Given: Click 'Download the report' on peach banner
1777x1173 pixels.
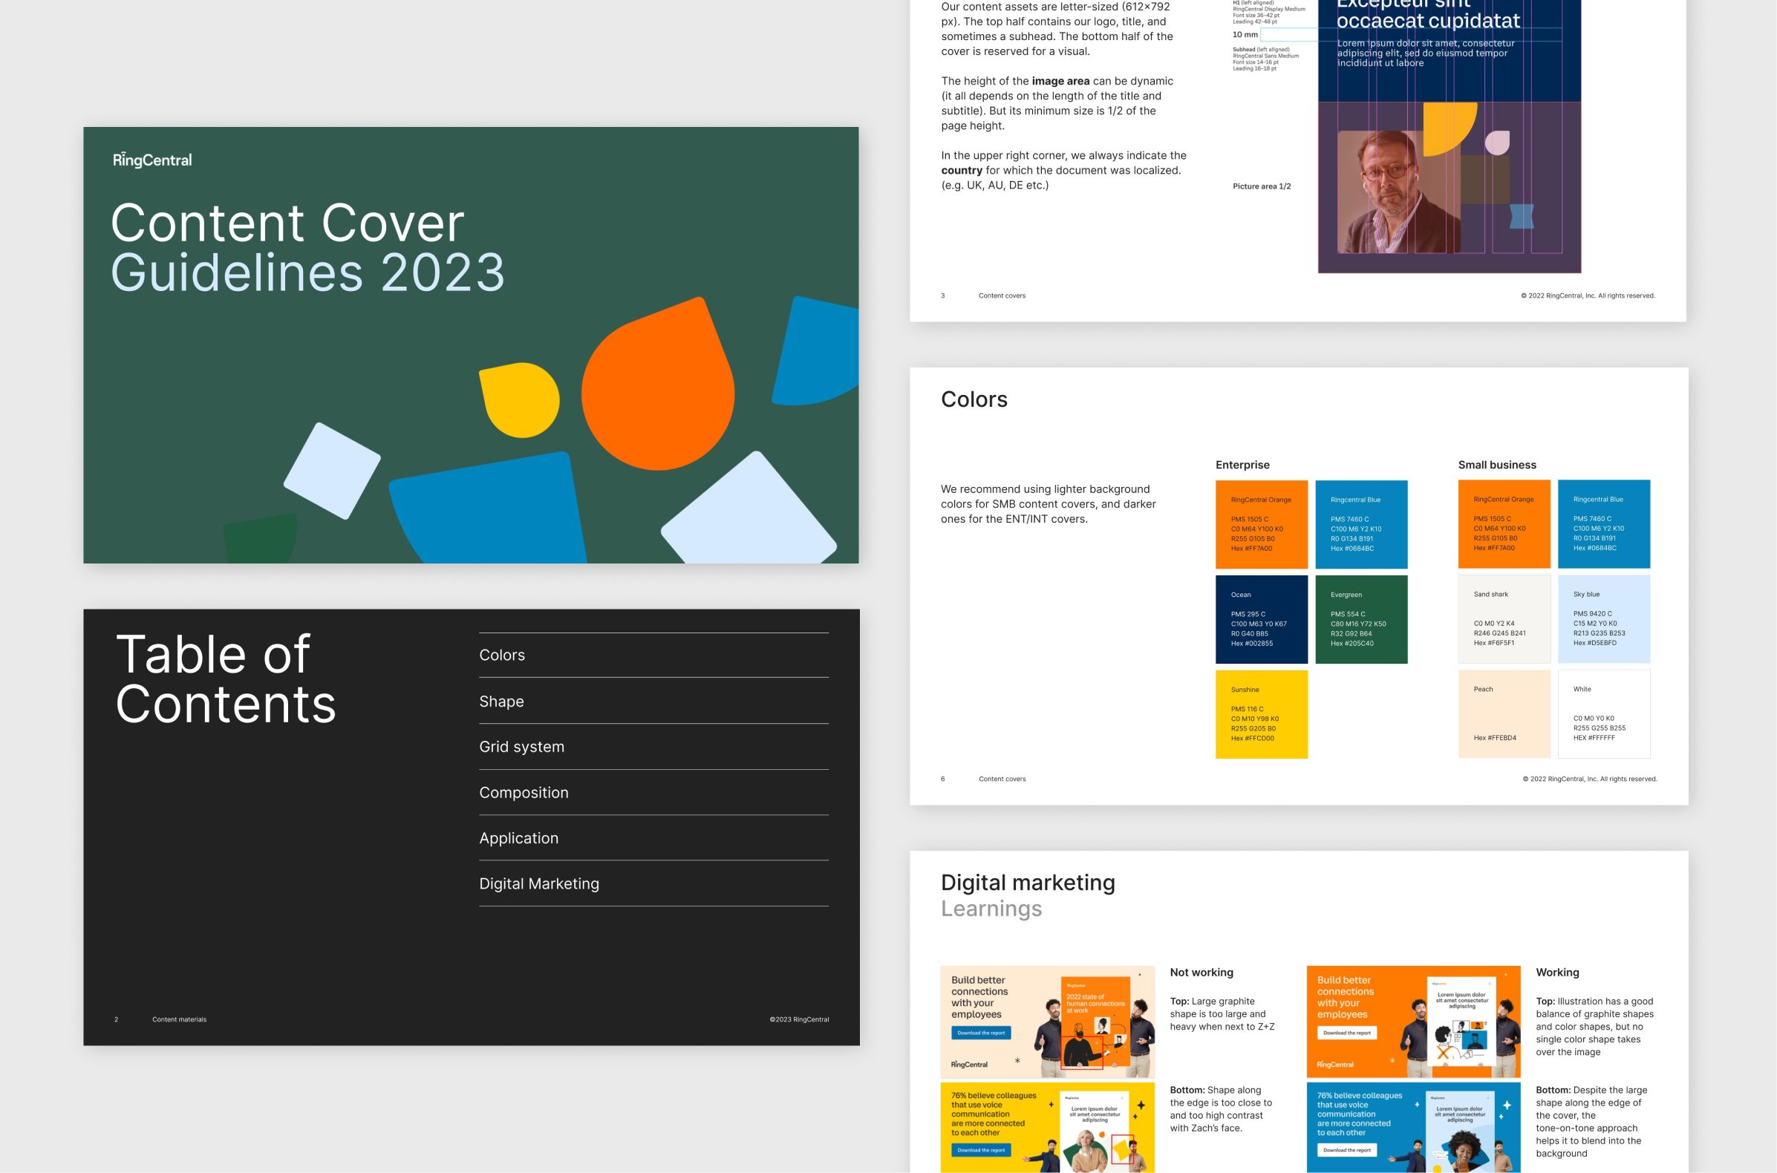Looking at the screenshot, I should (981, 1033).
